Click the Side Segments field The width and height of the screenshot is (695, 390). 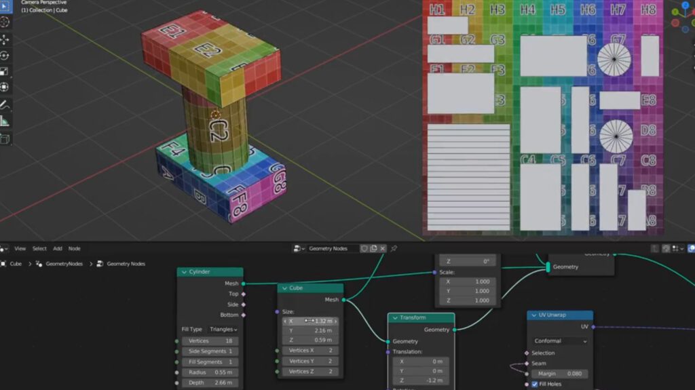tap(210, 351)
